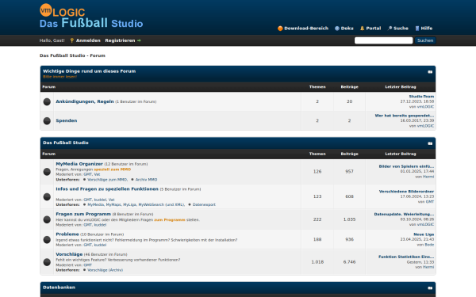Viewport: 476px width, 297px height.
Task: Open the Spenden forum
Action: point(67,120)
